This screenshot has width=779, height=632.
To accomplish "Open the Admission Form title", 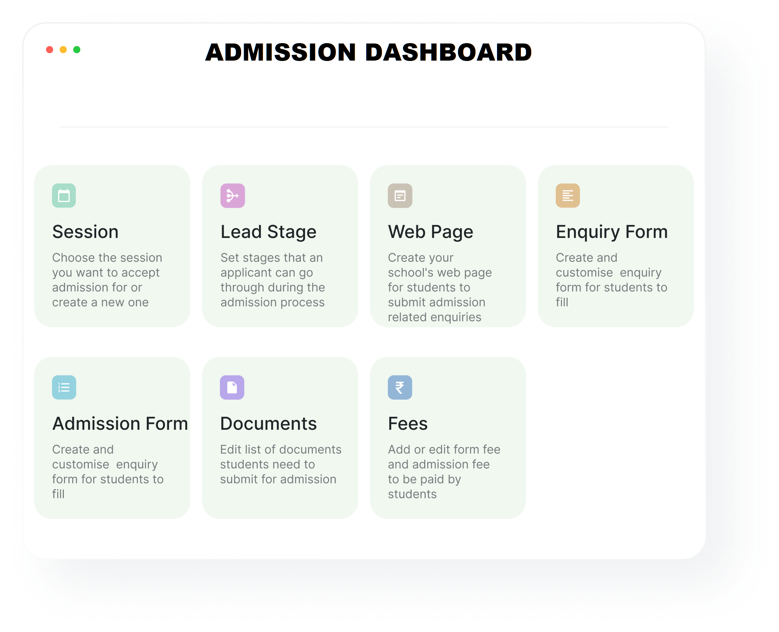I will tap(120, 424).
